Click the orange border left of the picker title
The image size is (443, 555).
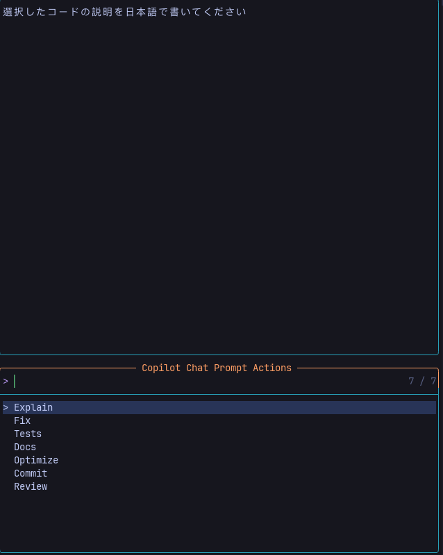69,368
